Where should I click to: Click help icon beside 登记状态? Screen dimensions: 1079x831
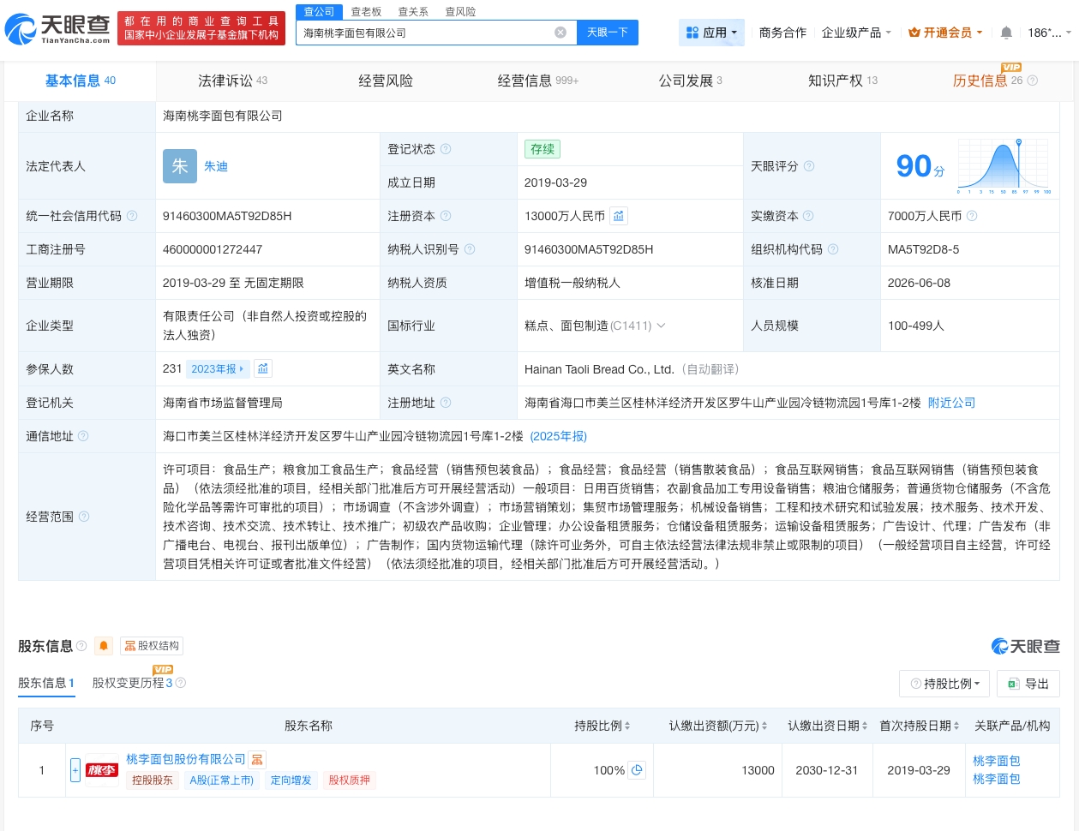click(446, 149)
